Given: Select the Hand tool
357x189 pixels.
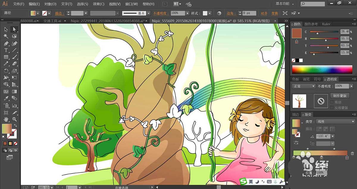Looking at the screenshot, I should [x=6, y=119].
